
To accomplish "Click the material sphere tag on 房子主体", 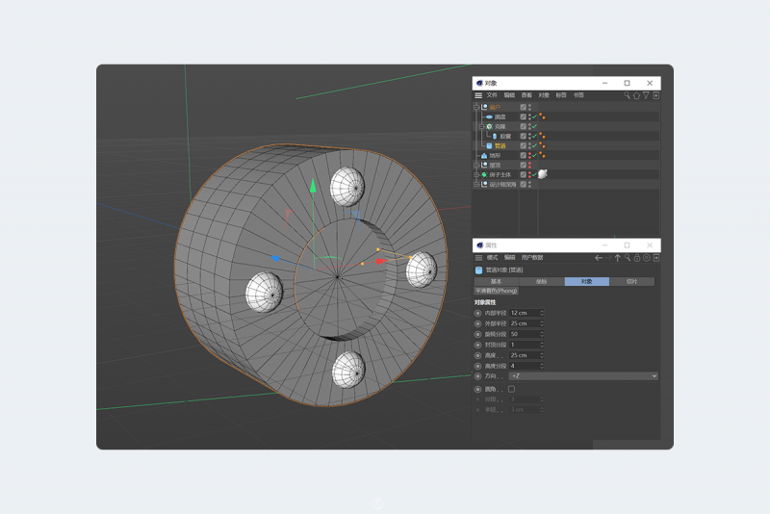I will (543, 174).
